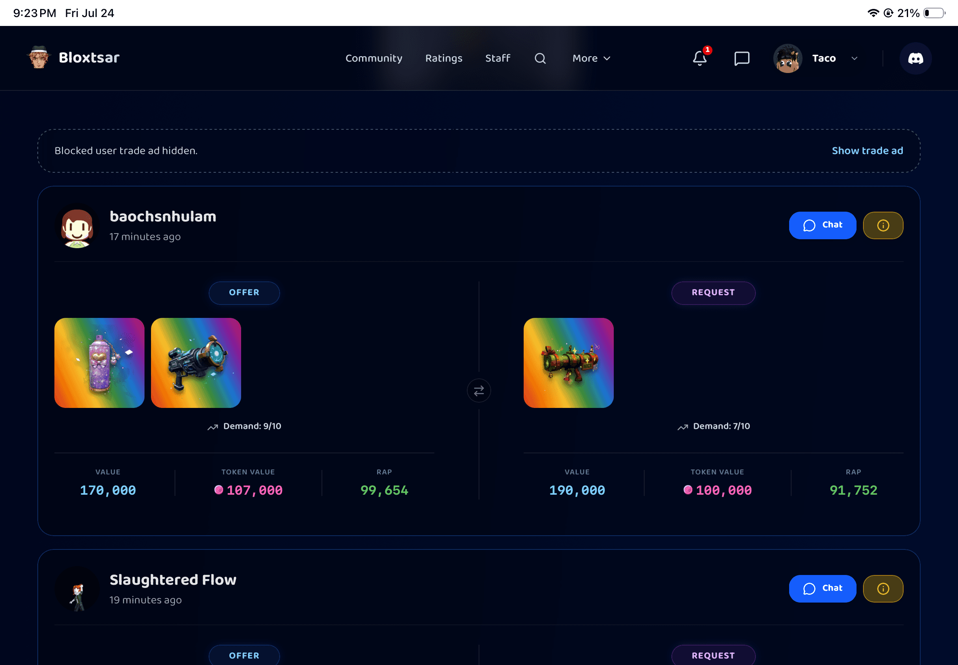Click baochsnhulam's REQUEST badge
This screenshot has width=958, height=665.
pos(713,292)
